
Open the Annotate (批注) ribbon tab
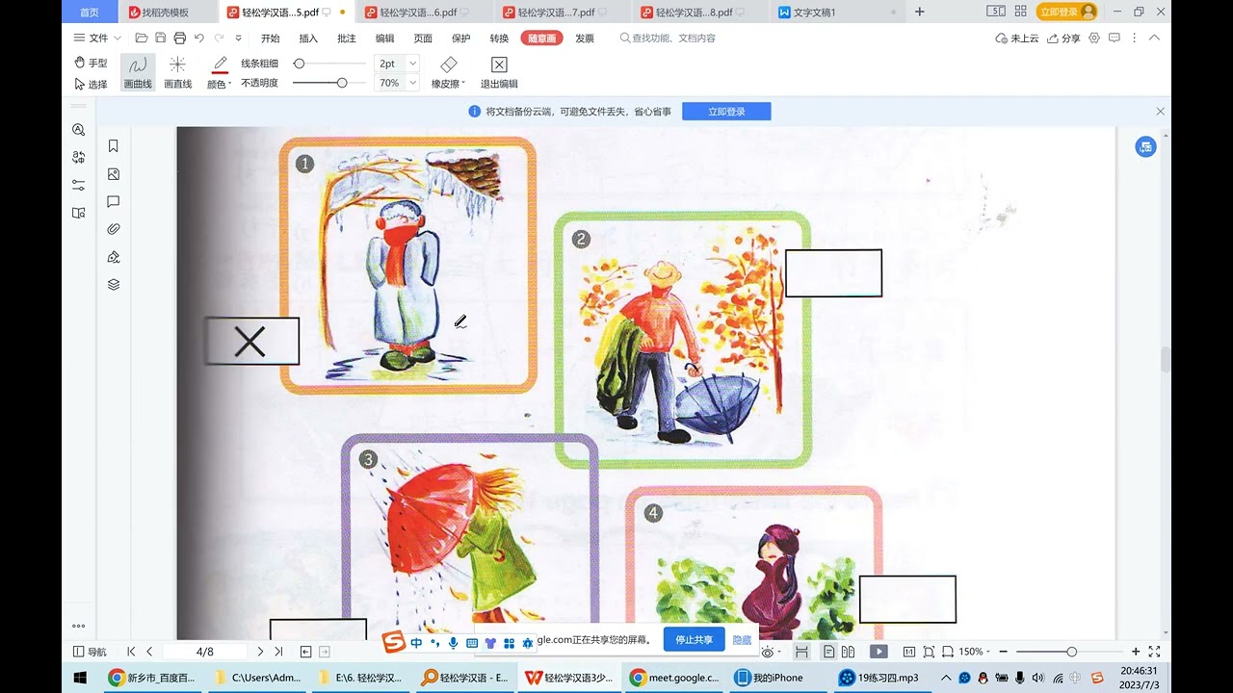[x=347, y=38]
